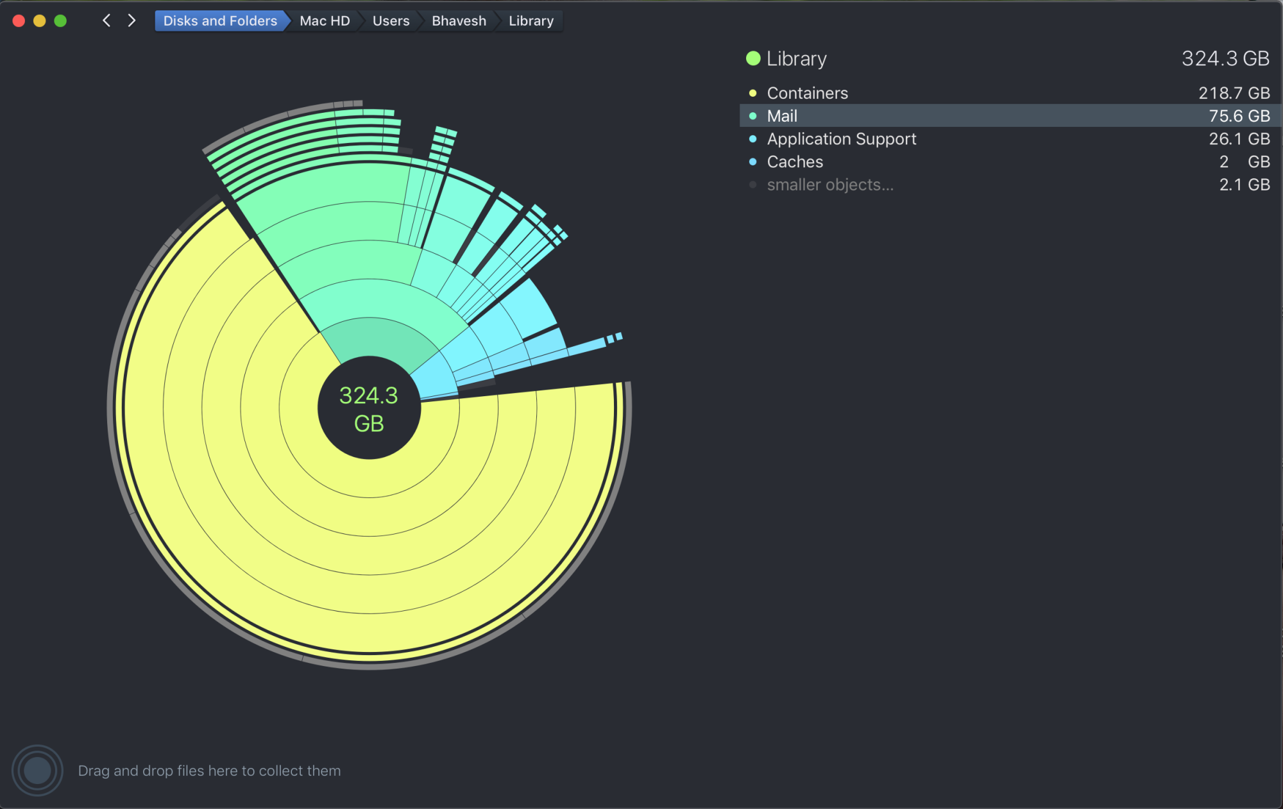This screenshot has height=809, width=1283.
Task: Click the Application Support bullet dot
Action: (753, 139)
